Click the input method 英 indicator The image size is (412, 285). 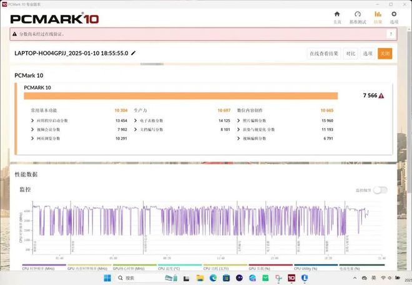coord(373,278)
